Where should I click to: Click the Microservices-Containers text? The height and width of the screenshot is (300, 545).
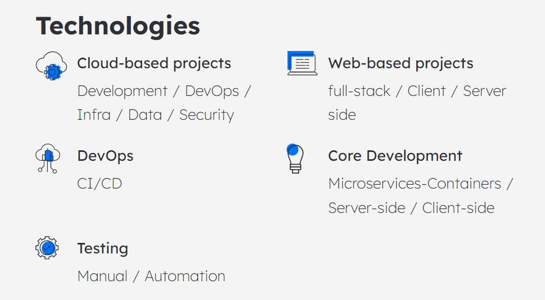click(415, 184)
